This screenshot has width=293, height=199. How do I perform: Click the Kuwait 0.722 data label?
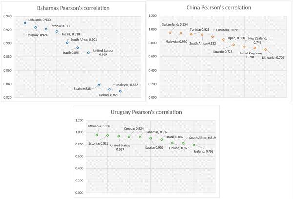pyautogui.click(x=223, y=52)
